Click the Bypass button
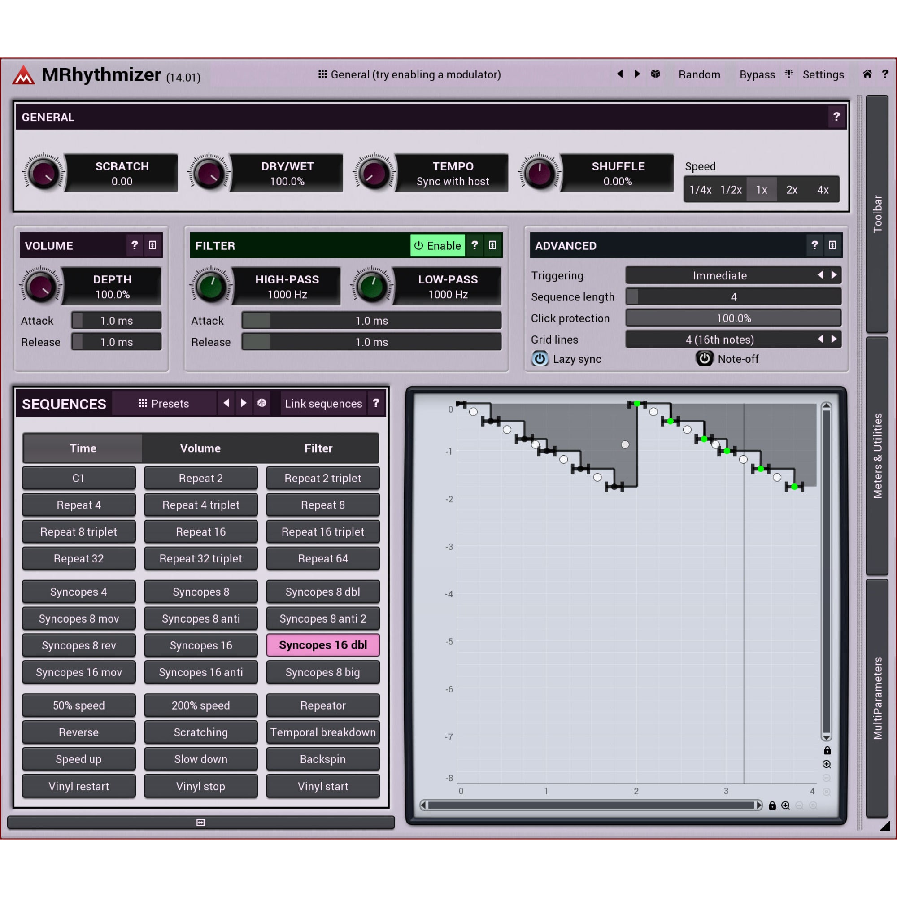 tap(757, 74)
